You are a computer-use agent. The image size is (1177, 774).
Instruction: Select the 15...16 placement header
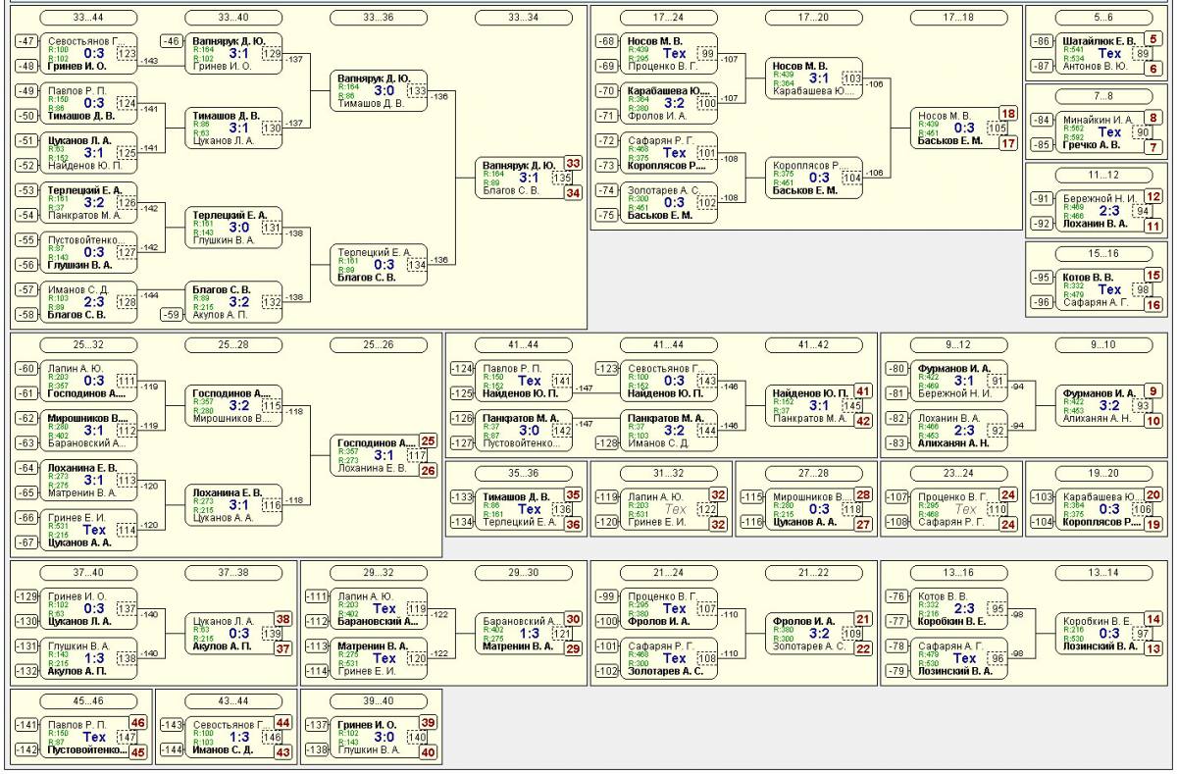pyautogui.click(x=1104, y=253)
